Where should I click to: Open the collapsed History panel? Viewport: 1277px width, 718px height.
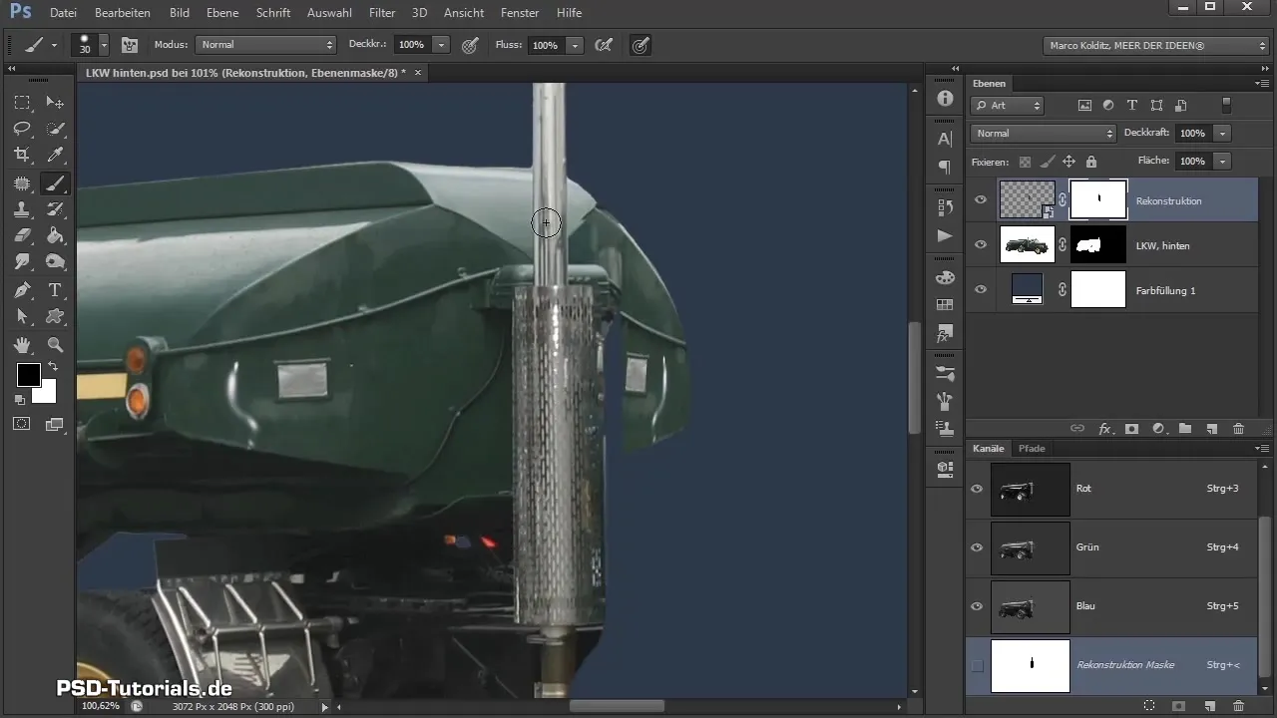click(x=945, y=207)
